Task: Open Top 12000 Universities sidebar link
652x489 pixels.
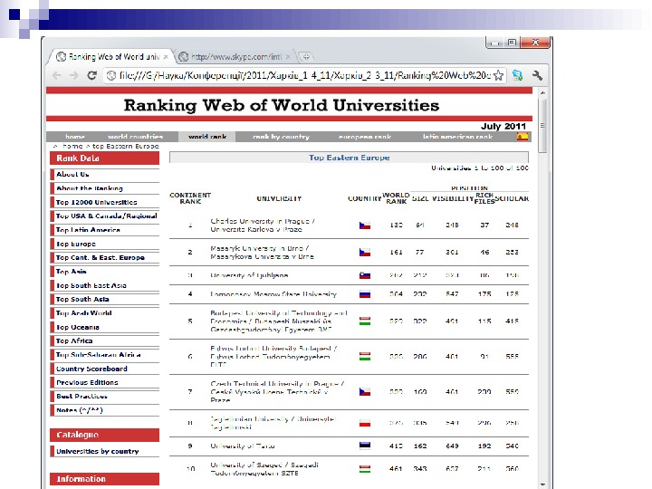Action: coord(97,202)
